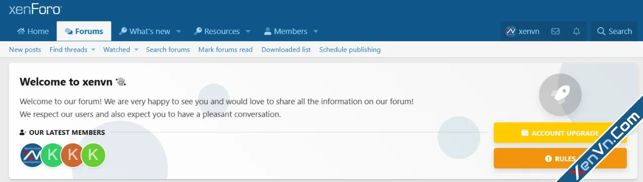
Task: Open the Forums tab
Action: pyautogui.click(x=84, y=31)
